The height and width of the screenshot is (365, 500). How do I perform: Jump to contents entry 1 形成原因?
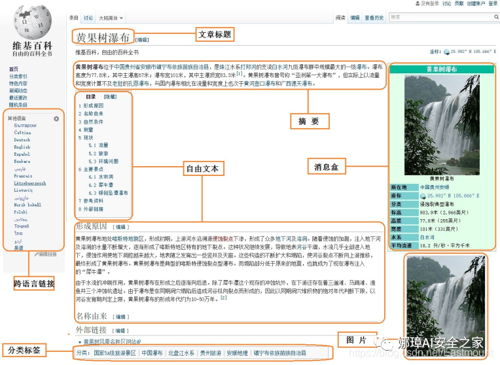click(91, 105)
